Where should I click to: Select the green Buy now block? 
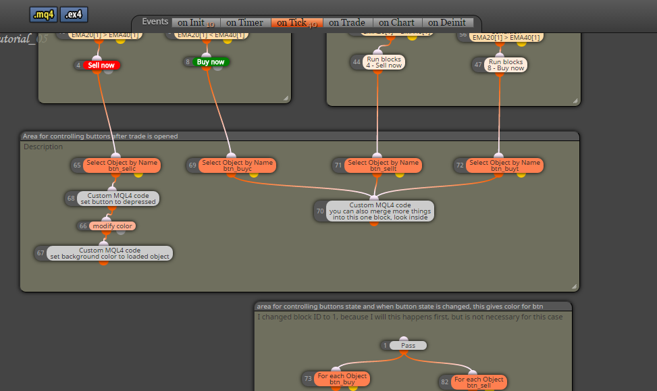211,62
